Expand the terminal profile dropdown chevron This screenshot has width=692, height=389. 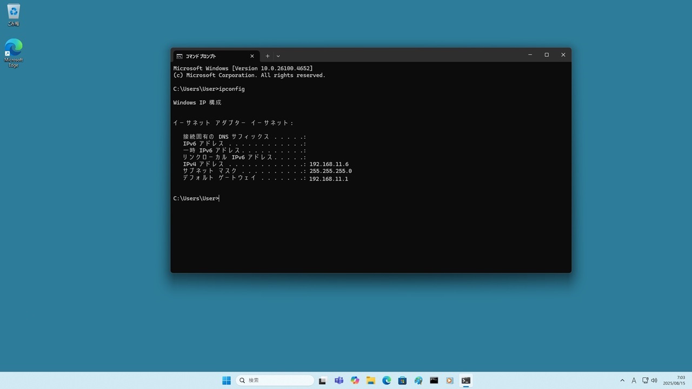[x=278, y=56]
